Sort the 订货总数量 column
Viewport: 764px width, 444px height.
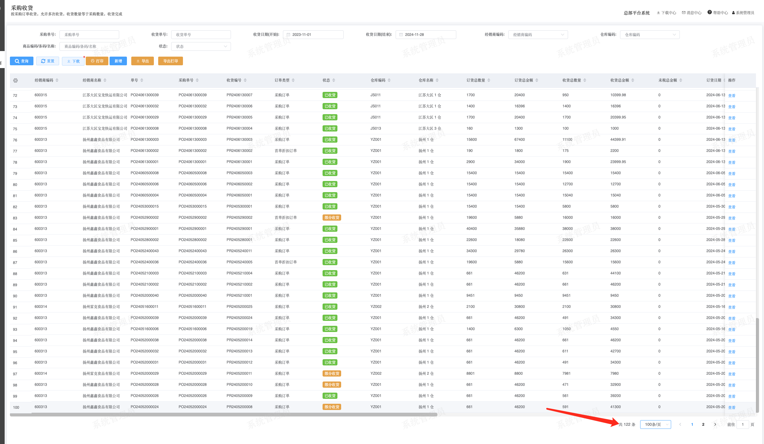[489, 80]
